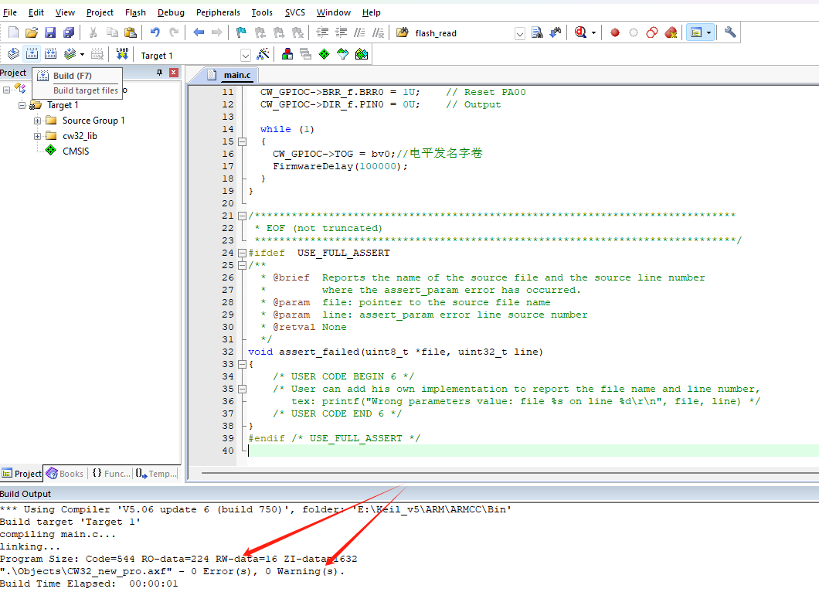Open the File menu

(9, 12)
